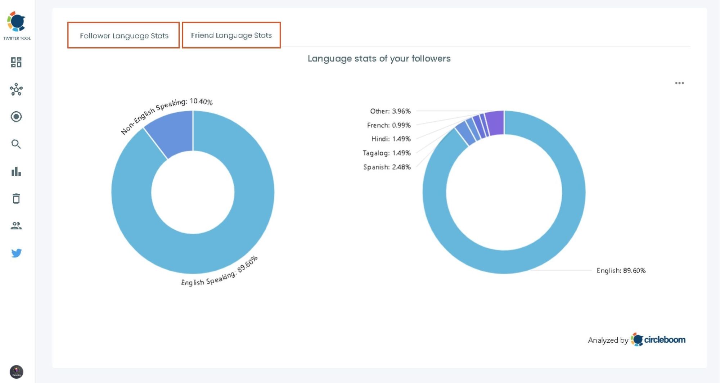Open the dashboard grid icon in sidebar
The width and height of the screenshot is (720, 383).
[x=16, y=62]
